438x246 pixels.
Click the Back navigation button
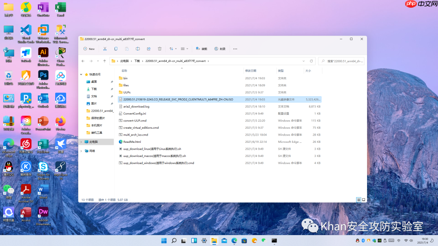(x=84, y=61)
